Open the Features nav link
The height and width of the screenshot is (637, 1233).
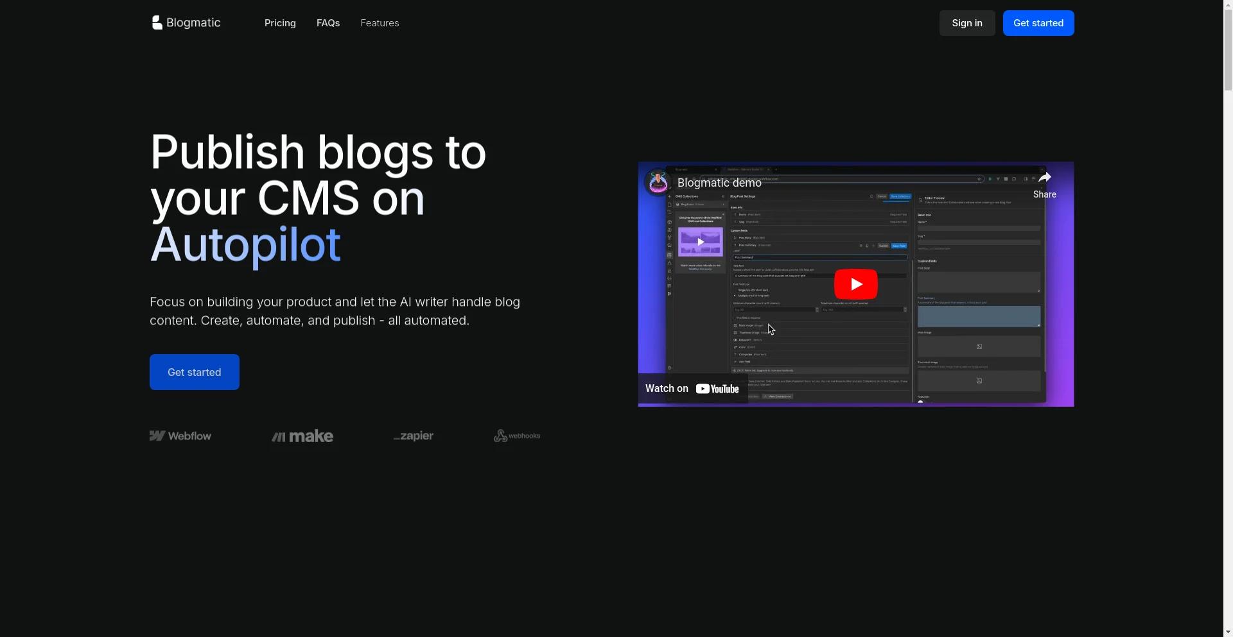380,23
